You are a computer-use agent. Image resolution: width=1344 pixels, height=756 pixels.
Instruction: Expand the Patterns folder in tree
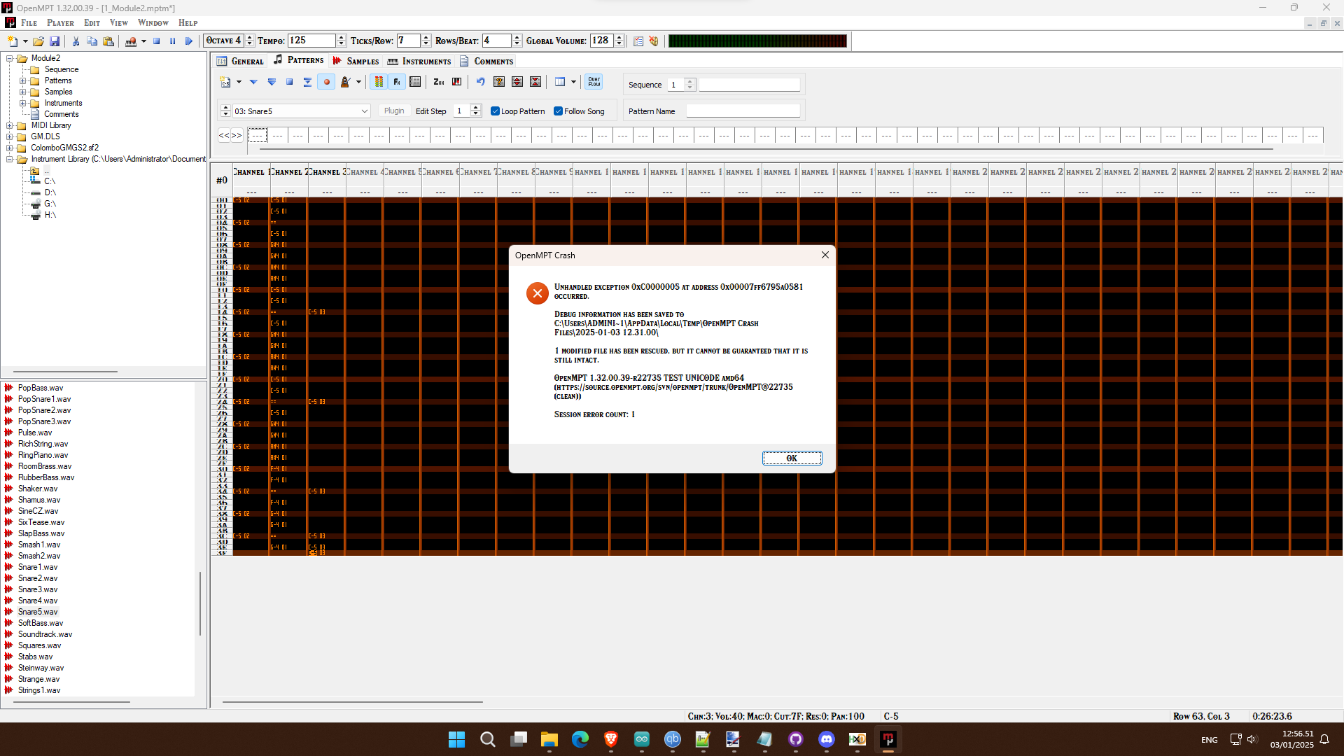pos(22,80)
